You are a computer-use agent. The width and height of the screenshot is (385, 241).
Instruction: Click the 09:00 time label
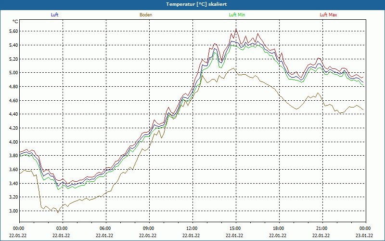[149, 228]
